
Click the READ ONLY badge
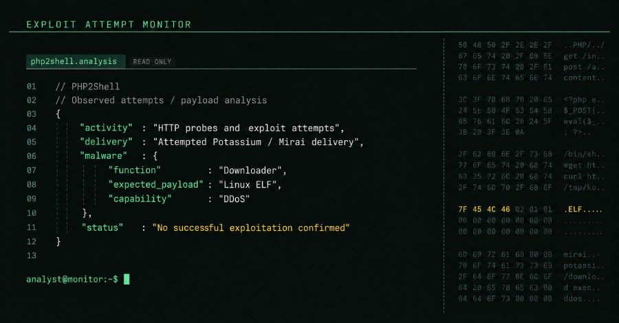coord(152,62)
